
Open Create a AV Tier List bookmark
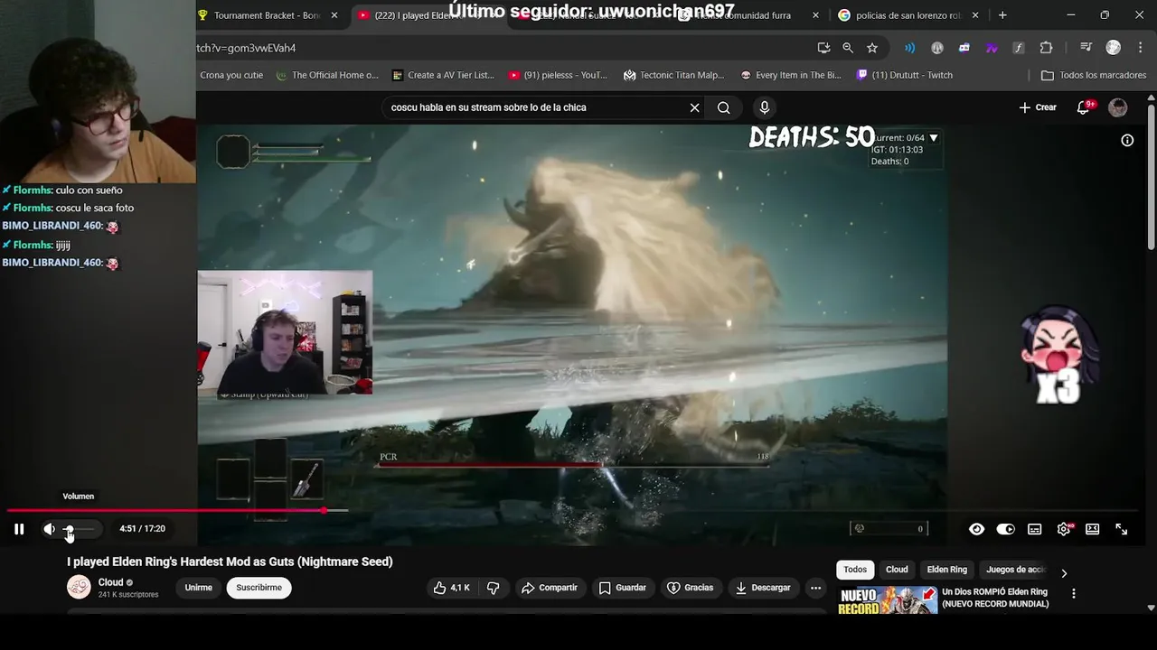pos(443,75)
